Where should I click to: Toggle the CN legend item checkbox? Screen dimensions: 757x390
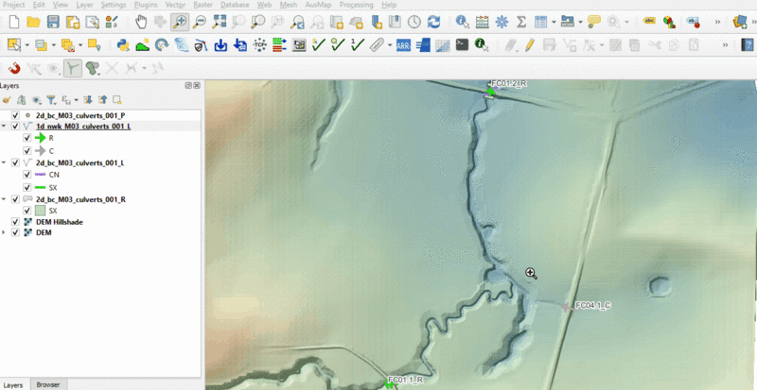pyautogui.click(x=26, y=175)
